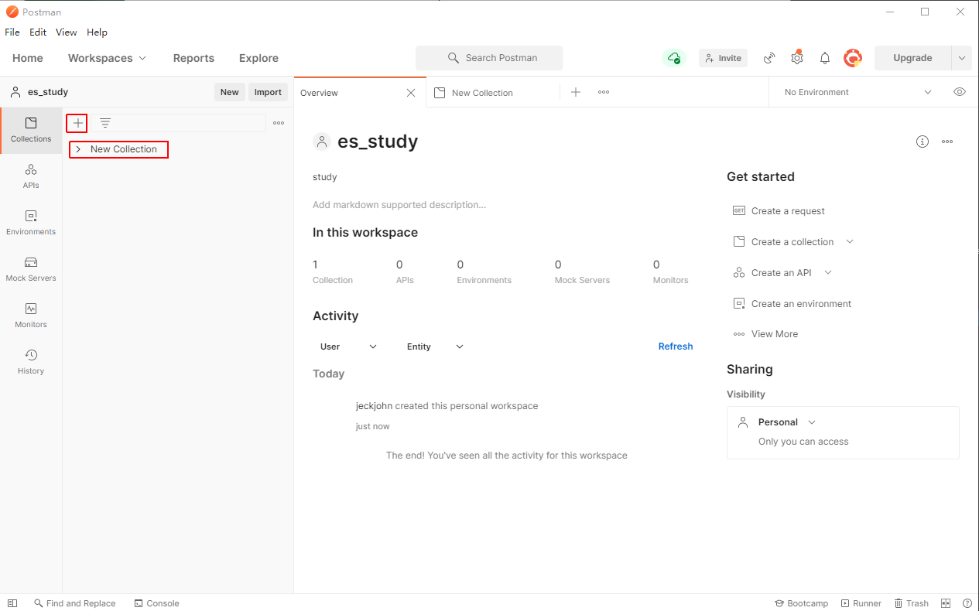Open the User activity filter dropdown
Viewport: 979px width, 611px height.
348,346
